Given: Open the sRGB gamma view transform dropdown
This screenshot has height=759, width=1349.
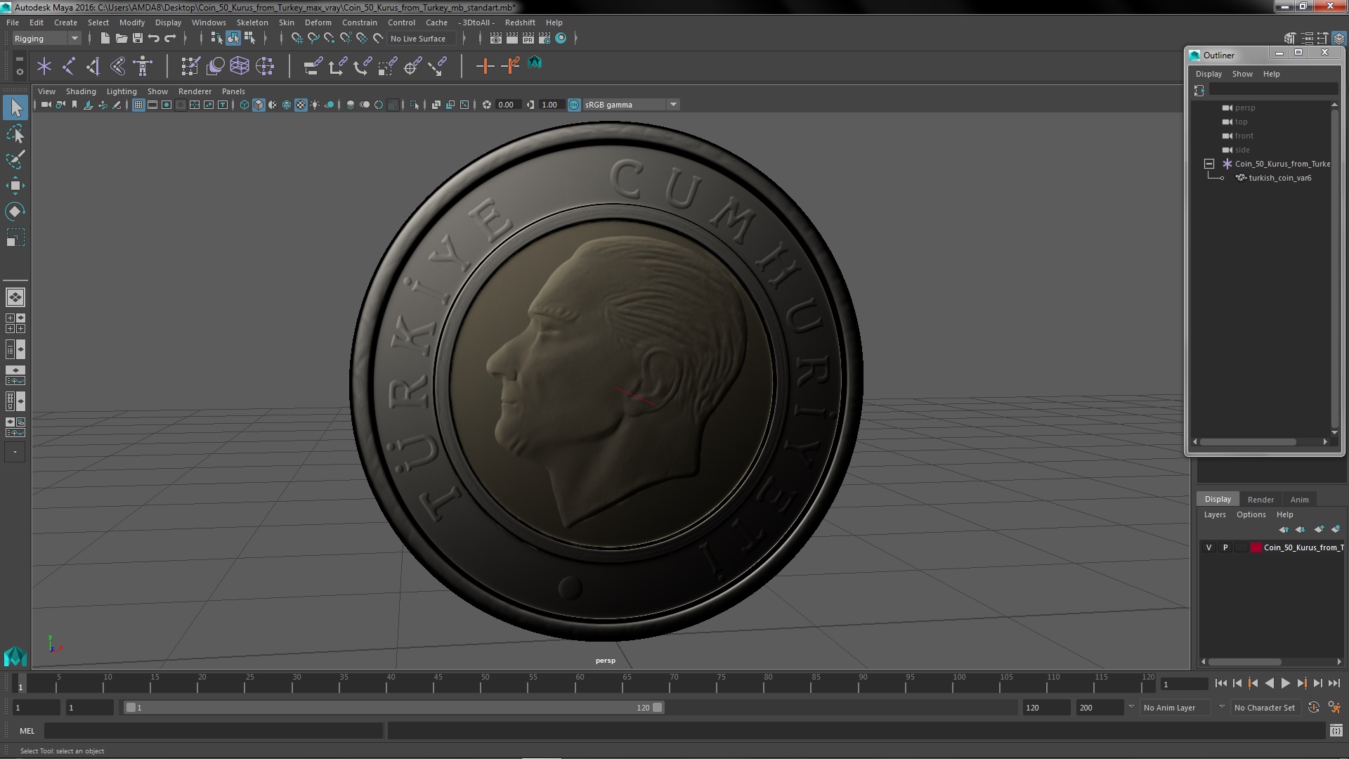Looking at the screenshot, I should point(631,105).
